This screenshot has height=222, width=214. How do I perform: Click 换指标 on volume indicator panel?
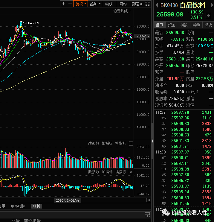[120, 143]
